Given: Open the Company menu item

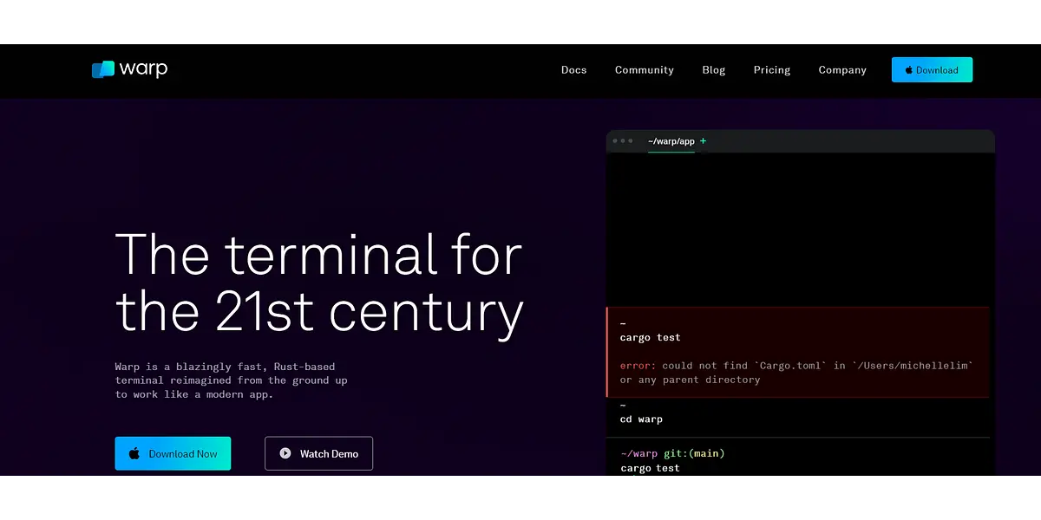Looking at the screenshot, I should (841, 70).
